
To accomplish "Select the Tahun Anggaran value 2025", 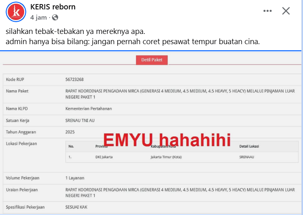I will pyautogui.click(x=70, y=132).
